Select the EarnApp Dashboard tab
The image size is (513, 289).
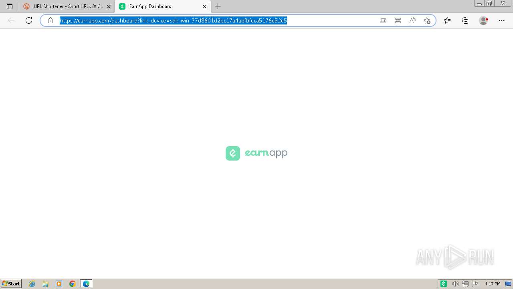[x=163, y=6]
